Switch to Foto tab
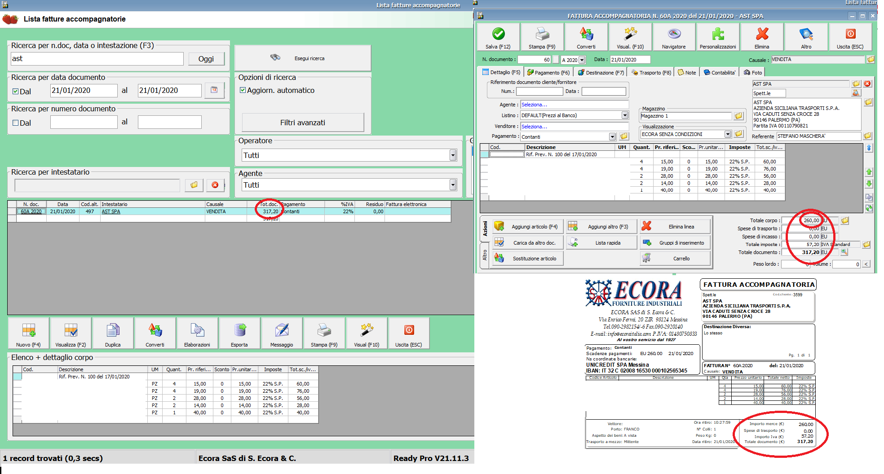The width and height of the screenshot is (884, 474). click(x=753, y=72)
